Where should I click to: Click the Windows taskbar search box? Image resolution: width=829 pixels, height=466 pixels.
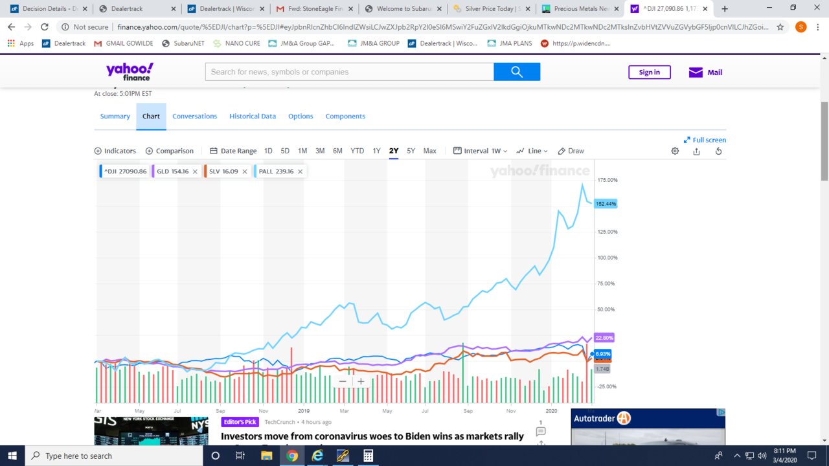[115, 456]
